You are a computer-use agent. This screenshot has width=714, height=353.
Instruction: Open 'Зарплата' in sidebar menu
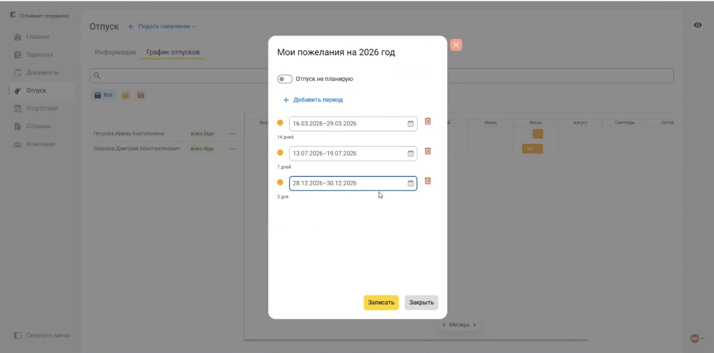[39, 55]
